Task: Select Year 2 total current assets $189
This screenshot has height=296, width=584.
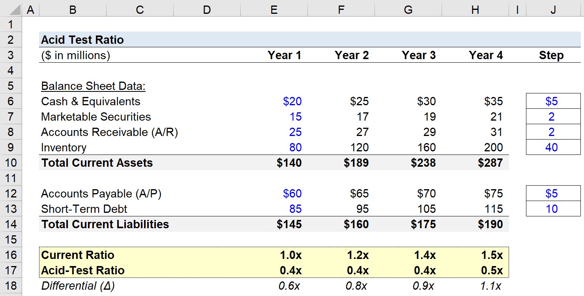Action: [356, 163]
